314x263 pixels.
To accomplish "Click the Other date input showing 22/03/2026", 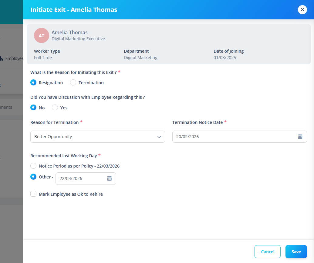I will click(86, 178).
